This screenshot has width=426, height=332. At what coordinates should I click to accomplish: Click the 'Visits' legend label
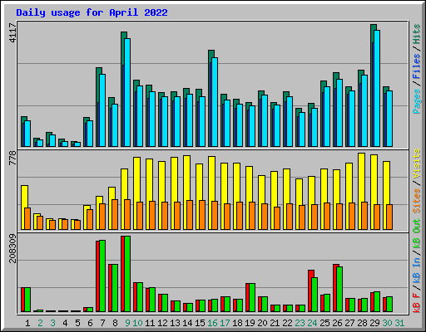417,164
